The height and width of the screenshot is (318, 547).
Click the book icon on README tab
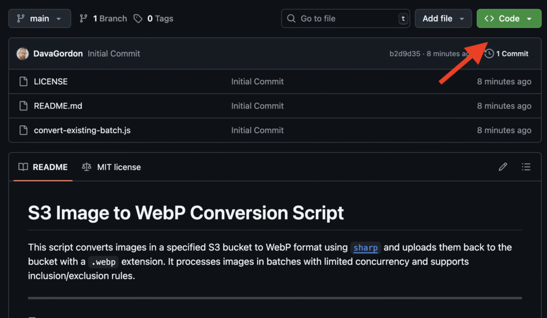pos(23,167)
